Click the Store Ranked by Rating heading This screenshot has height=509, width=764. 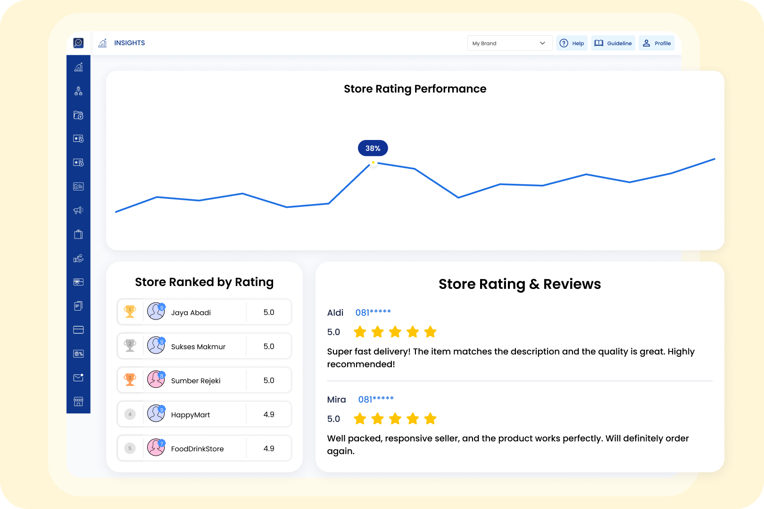pos(204,282)
